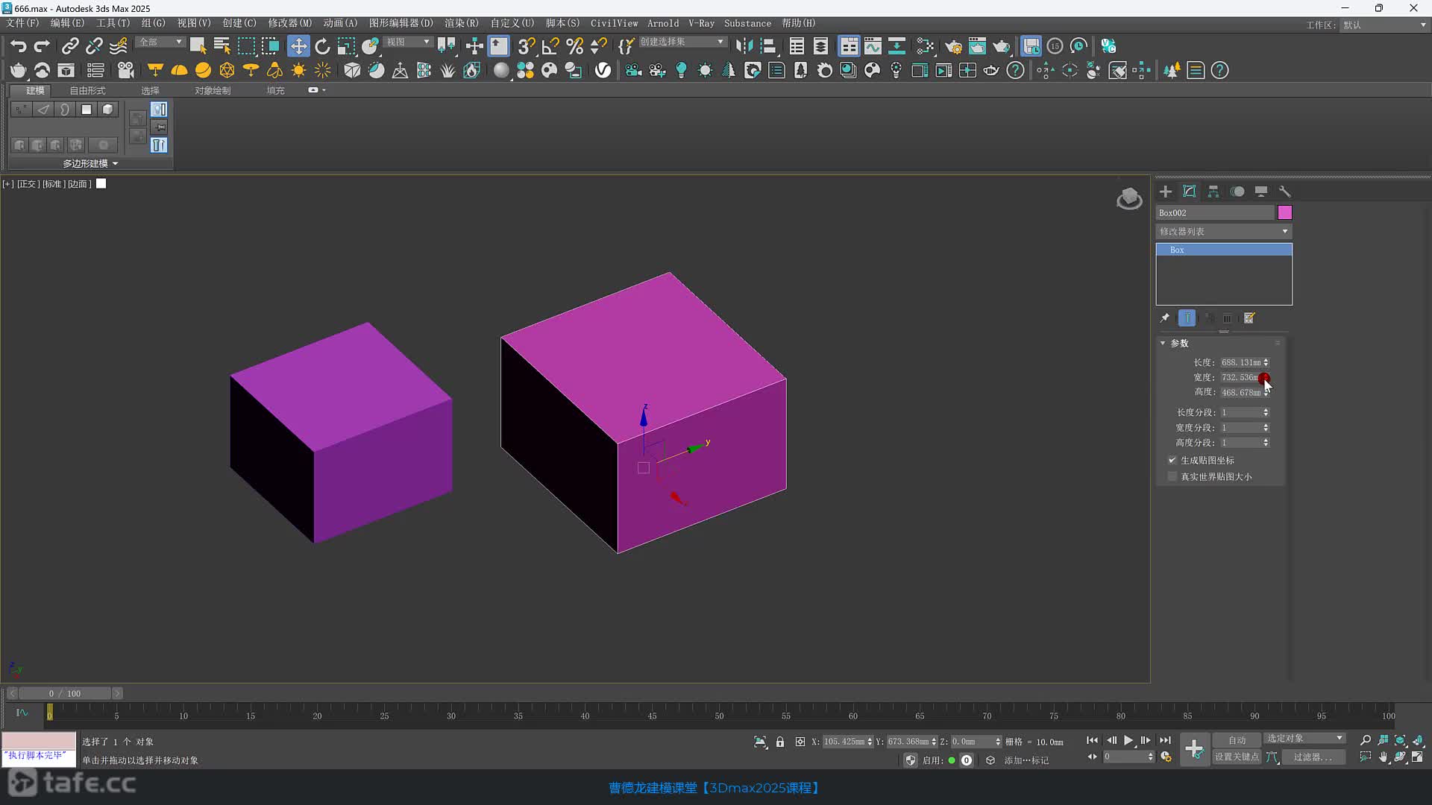
Task: Open the Rendered Frame Window icon
Action: click(x=977, y=46)
